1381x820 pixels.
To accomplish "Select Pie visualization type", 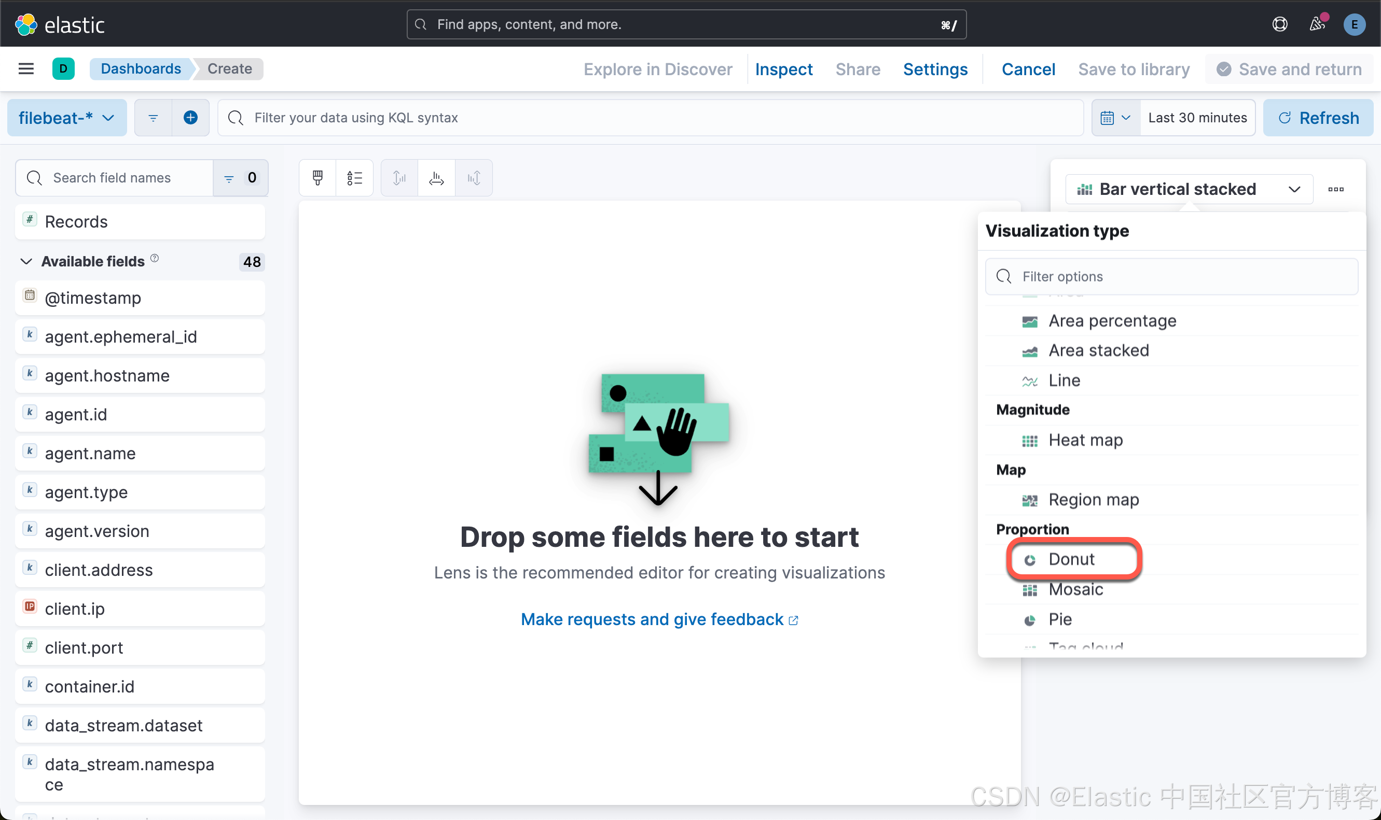I will tap(1171, 619).
